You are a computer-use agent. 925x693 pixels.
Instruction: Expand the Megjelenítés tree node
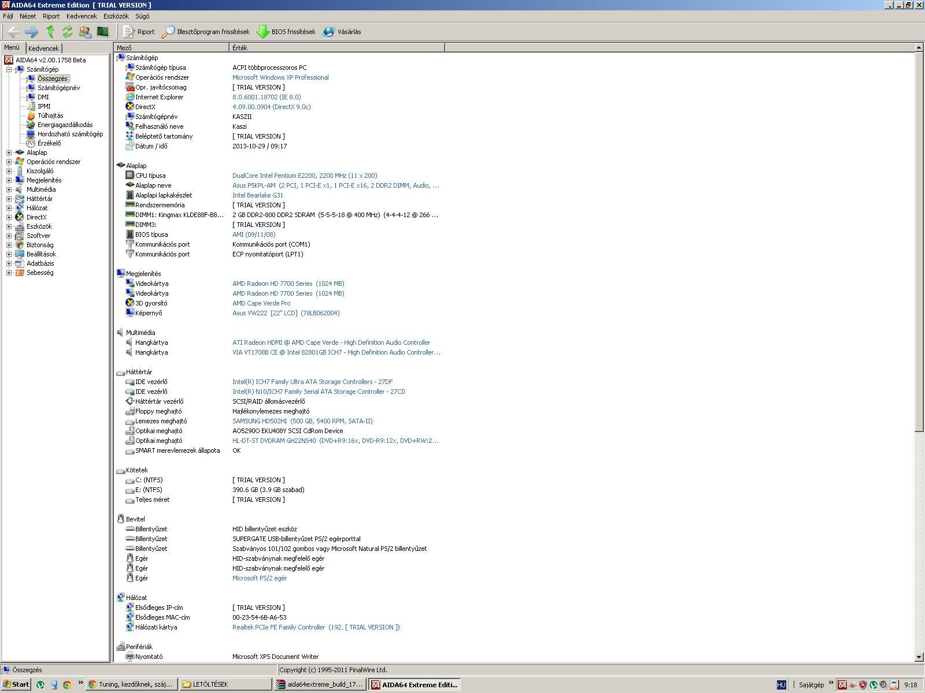coord(9,180)
